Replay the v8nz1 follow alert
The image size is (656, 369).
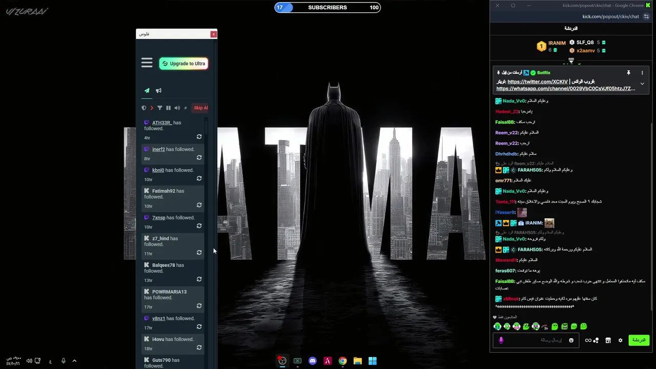199,327
